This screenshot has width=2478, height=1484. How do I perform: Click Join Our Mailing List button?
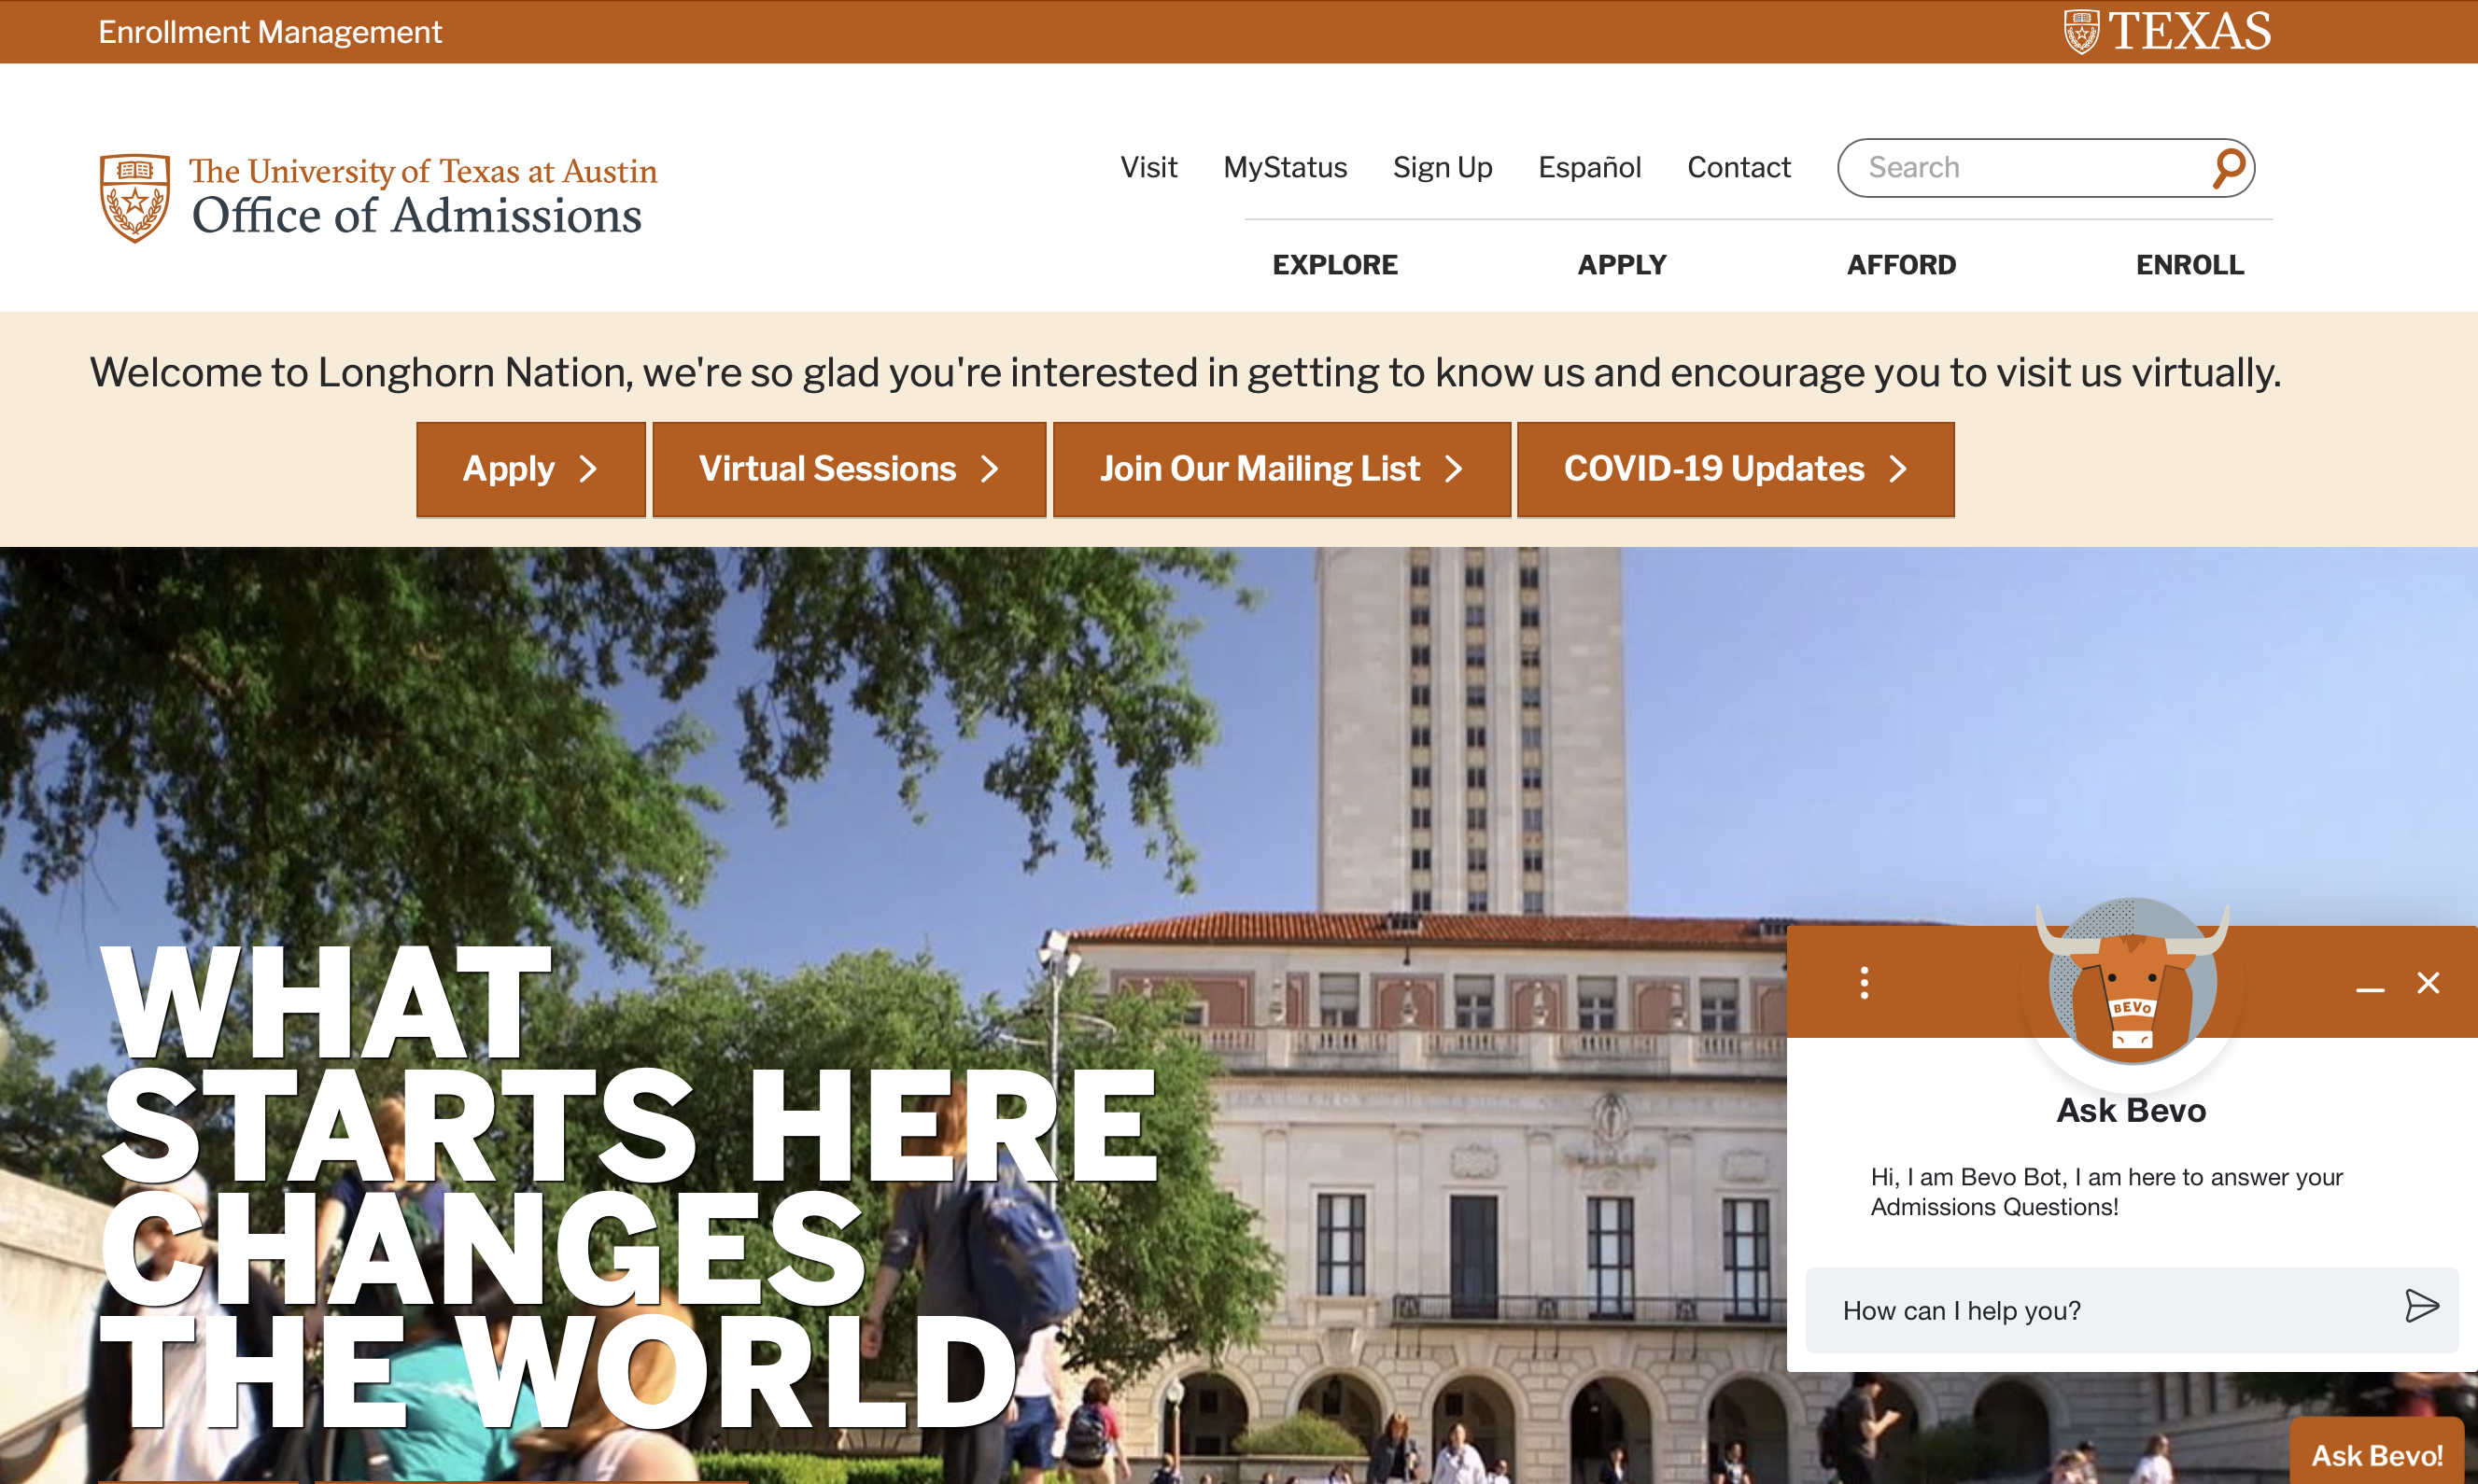(x=1282, y=469)
